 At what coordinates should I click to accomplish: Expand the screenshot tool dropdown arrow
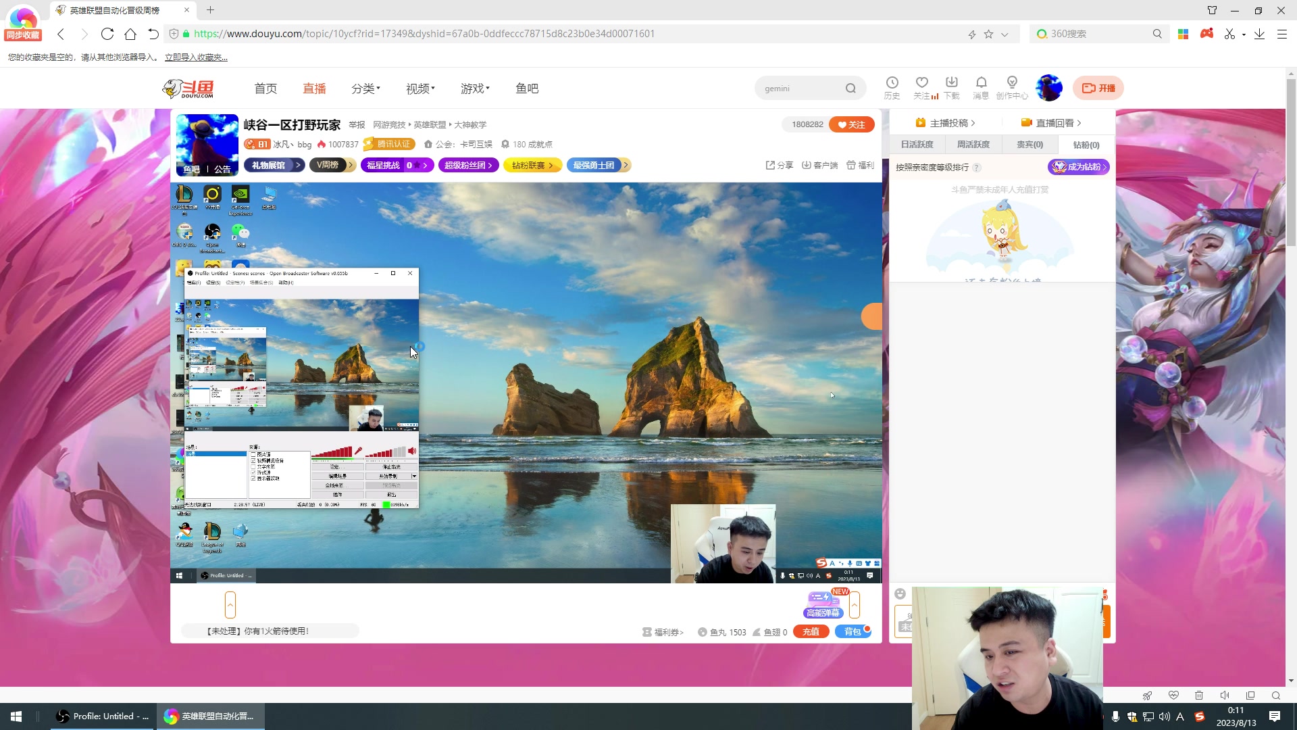[1244, 34]
